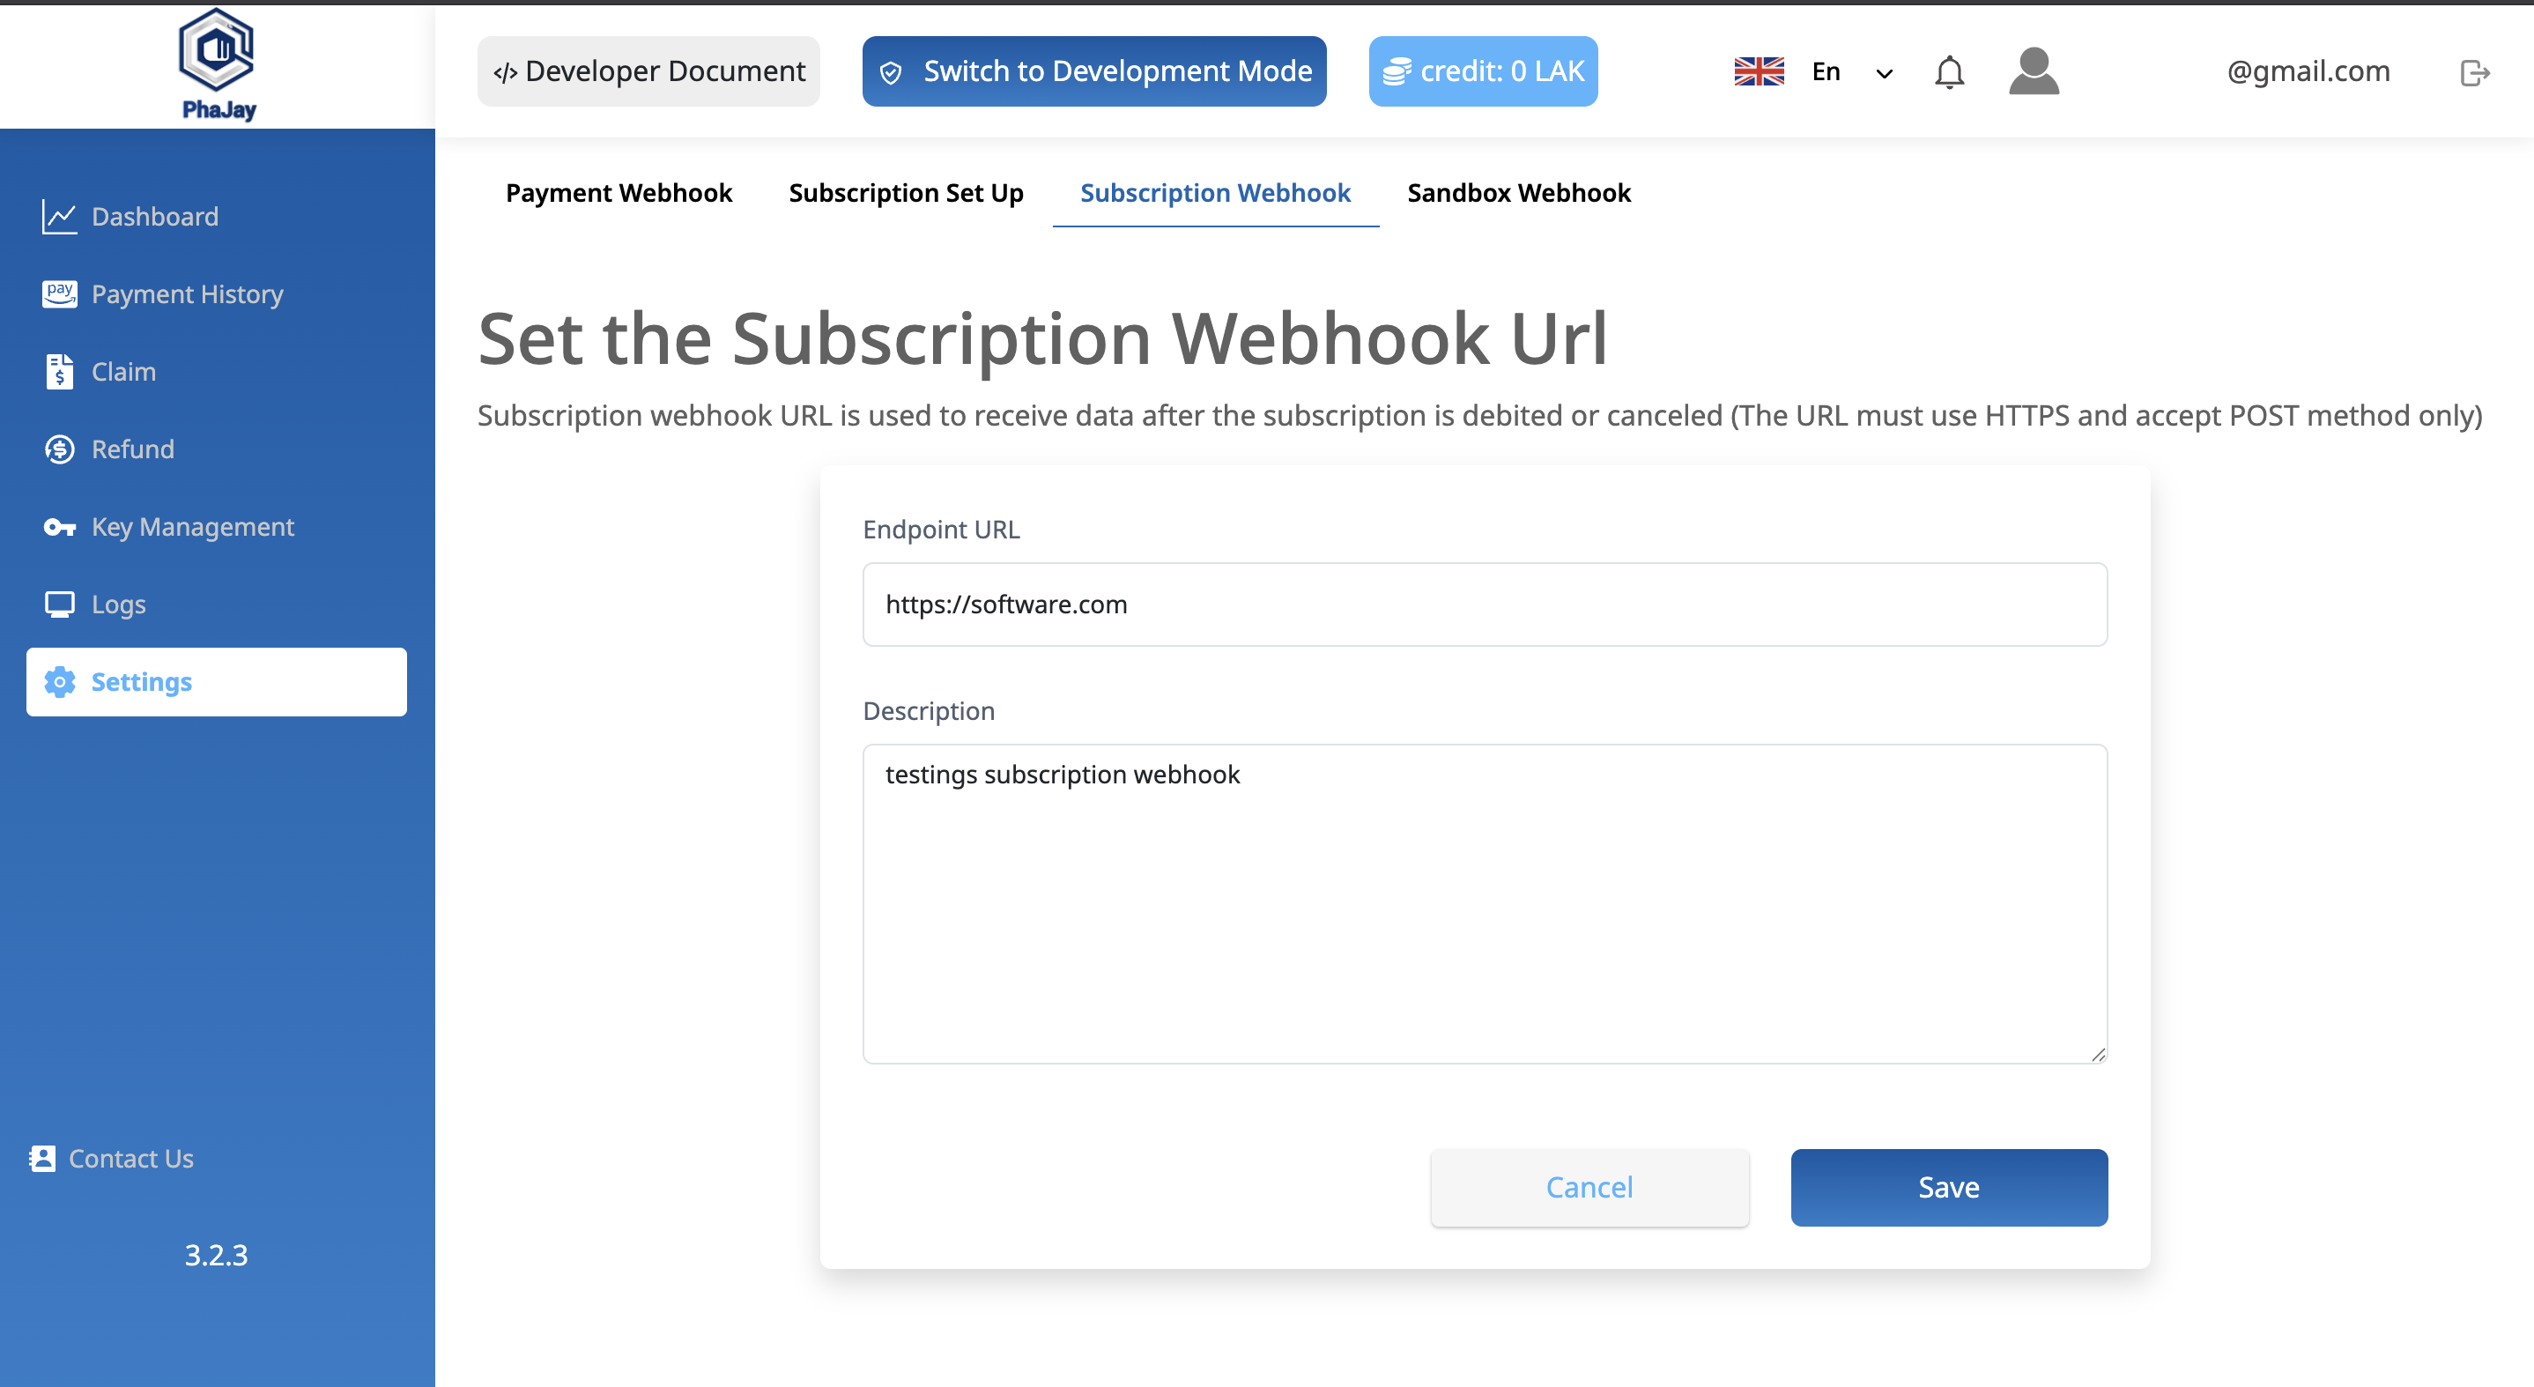
Task: Open Payment History from sidebar
Action: 187,294
